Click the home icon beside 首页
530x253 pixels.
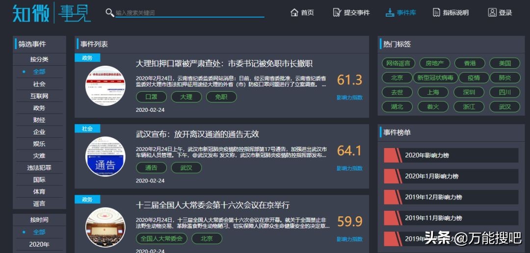coord(294,12)
